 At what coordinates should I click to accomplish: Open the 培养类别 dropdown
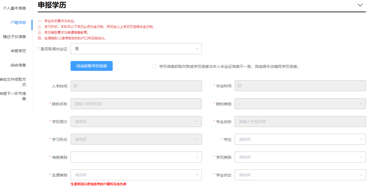tap(136, 157)
